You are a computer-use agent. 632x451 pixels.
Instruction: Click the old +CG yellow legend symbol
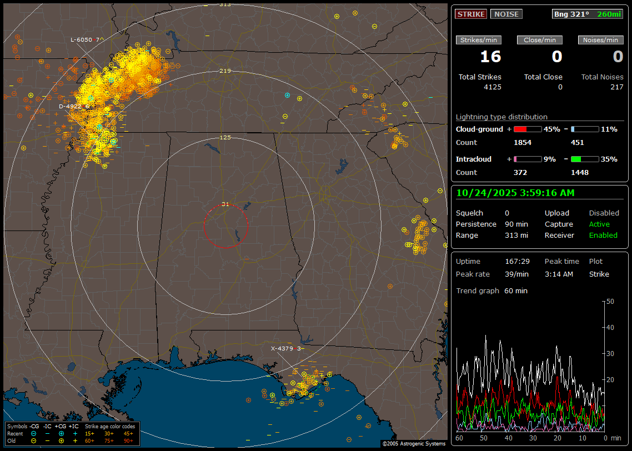click(61, 440)
